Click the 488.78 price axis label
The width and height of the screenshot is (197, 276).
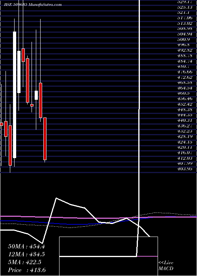click(x=184, y=56)
